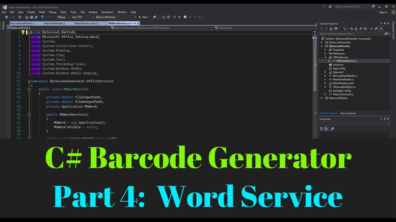The image size is (396, 222).
Task: Click the View Code angle brackets icon
Action: click(x=372, y=29)
